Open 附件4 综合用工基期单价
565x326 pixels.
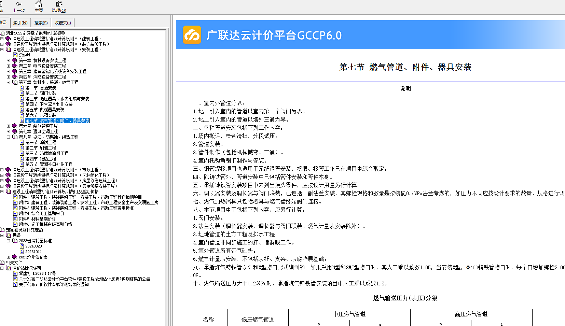[41, 213]
